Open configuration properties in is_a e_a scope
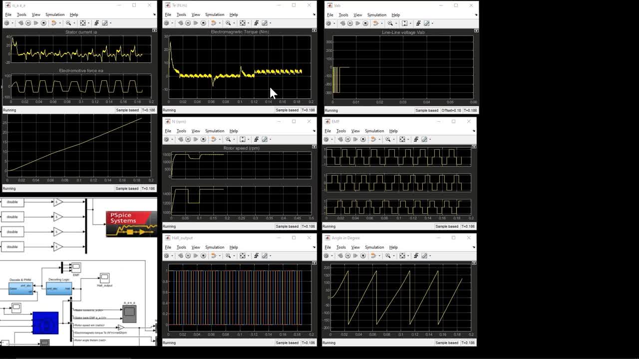 tap(6, 23)
